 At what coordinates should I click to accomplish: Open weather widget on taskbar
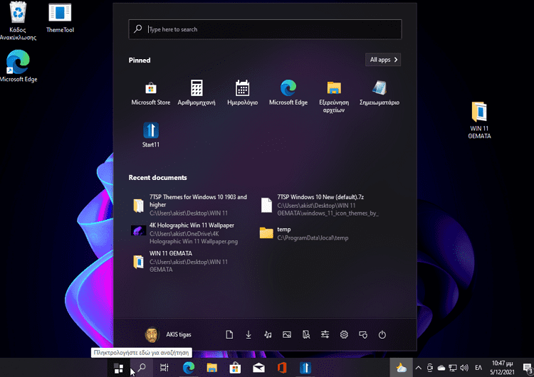pyautogui.click(x=401, y=368)
